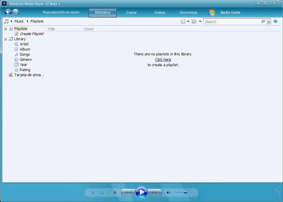The width and height of the screenshot is (283, 202).
Task: Open the view options dropdown arrow
Action: coord(200,22)
